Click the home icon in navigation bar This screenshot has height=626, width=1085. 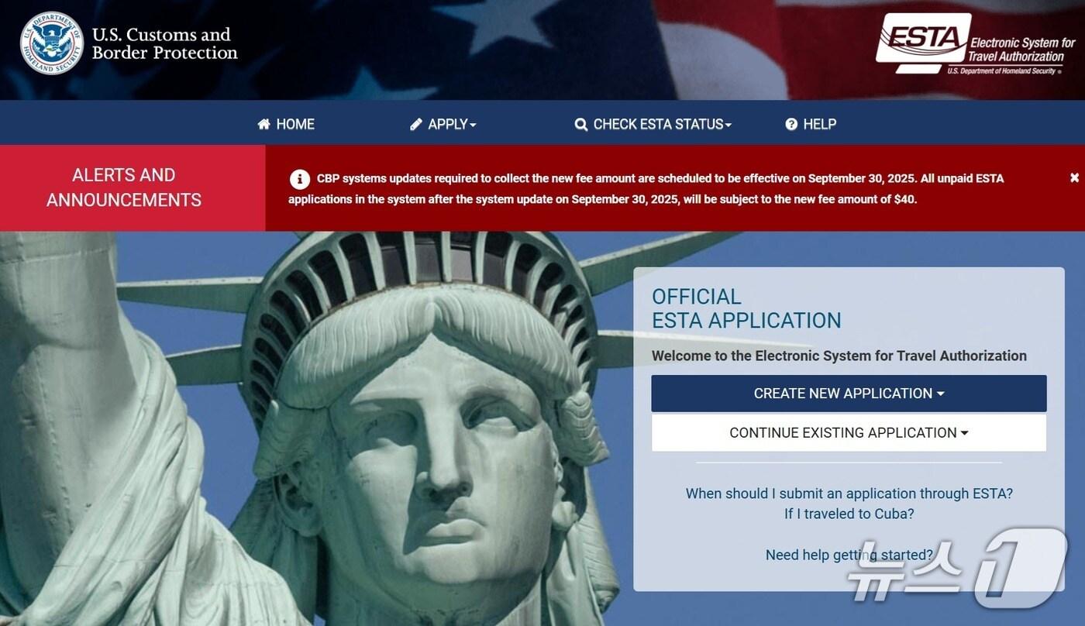(x=263, y=124)
